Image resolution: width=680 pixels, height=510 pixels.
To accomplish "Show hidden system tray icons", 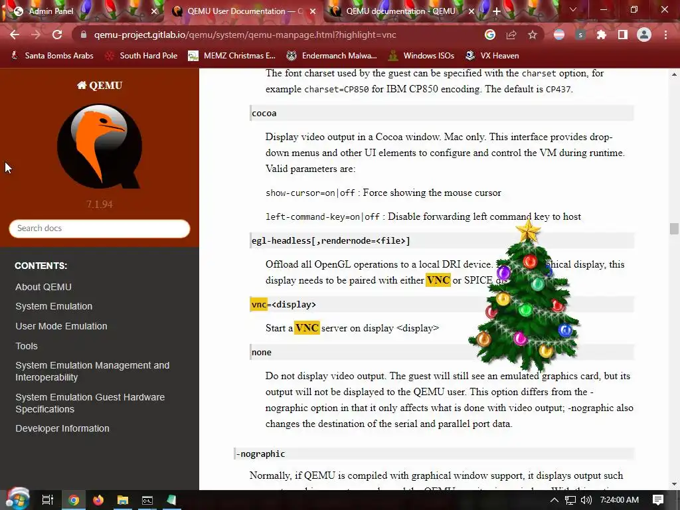I will pos(554,500).
